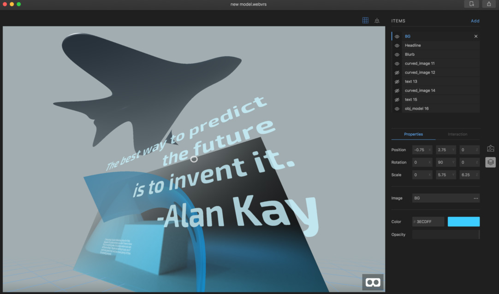The height and width of the screenshot is (294, 499).
Task: Select the Blurb item in the list
Action: click(x=410, y=54)
